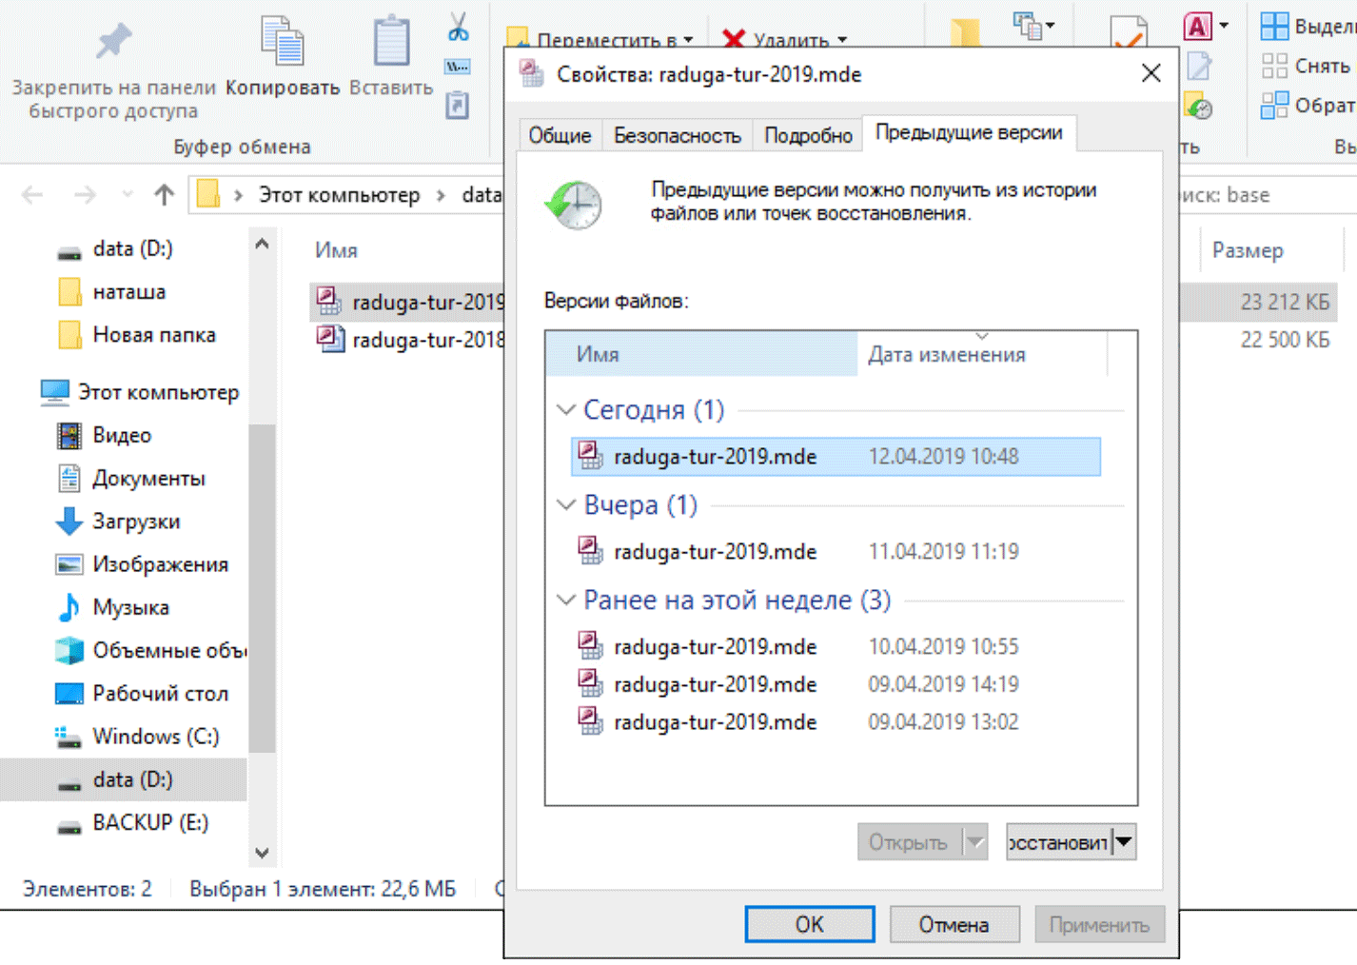Select the BACKUP (E:) drive
Screen dimensions: 1357x965
pos(149,822)
